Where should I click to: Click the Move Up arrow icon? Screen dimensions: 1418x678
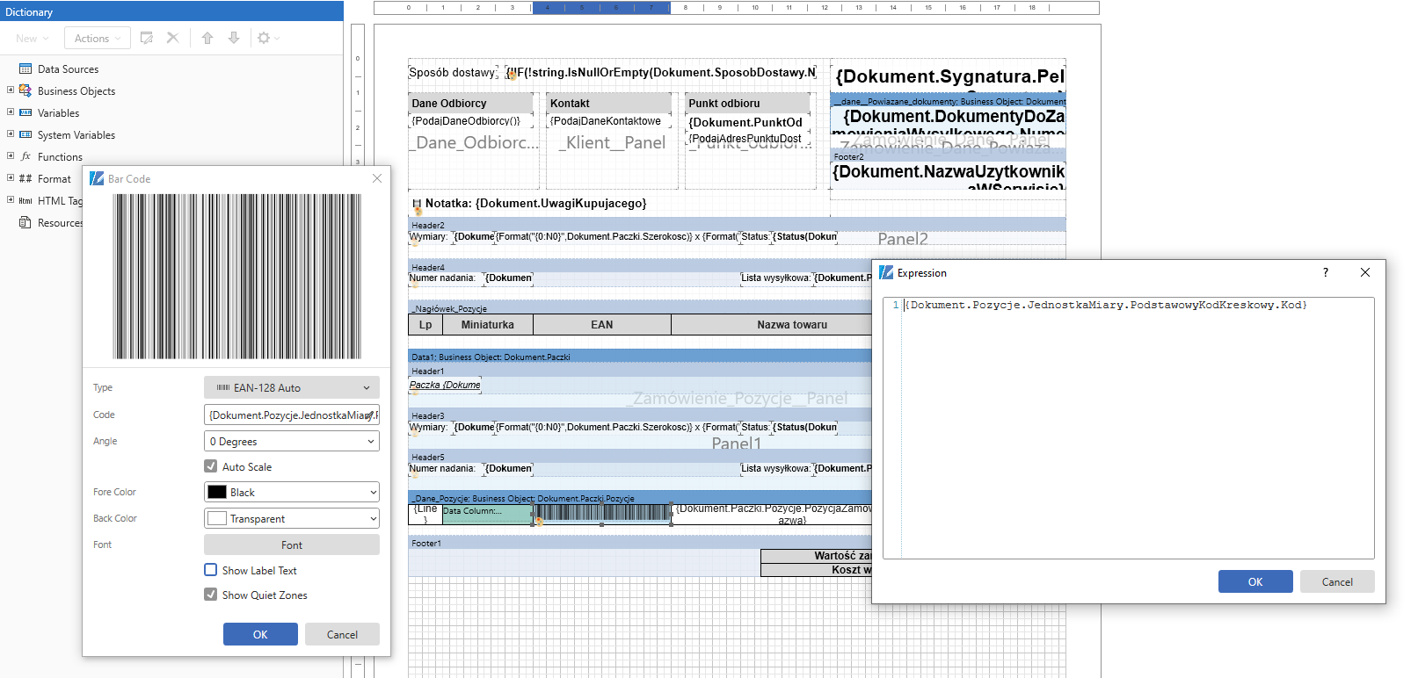[207, 38]
